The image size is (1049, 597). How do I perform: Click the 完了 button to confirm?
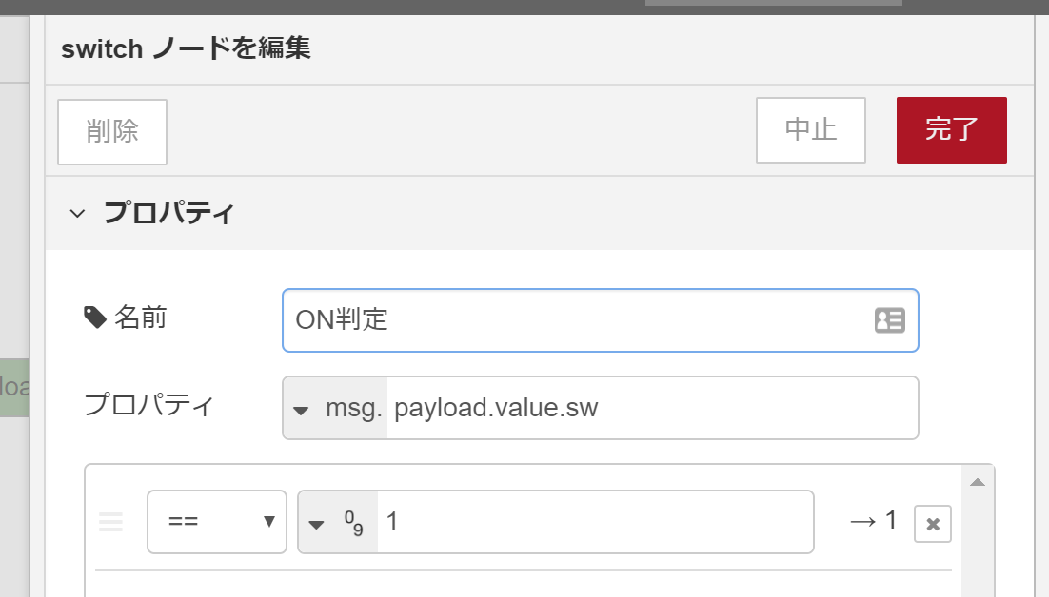pyautogui.click(x=951, y=130)
